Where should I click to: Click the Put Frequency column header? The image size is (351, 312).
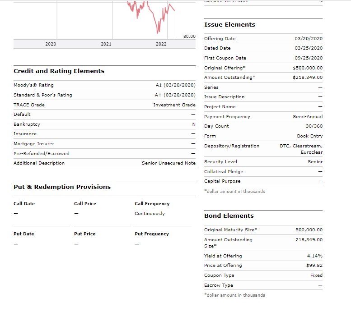[152, 234]
